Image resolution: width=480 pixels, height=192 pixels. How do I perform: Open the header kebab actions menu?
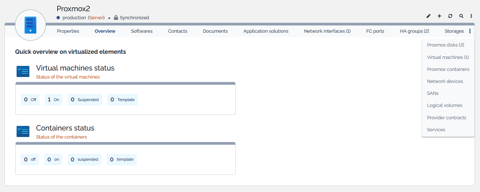click(x=471, y=16)
